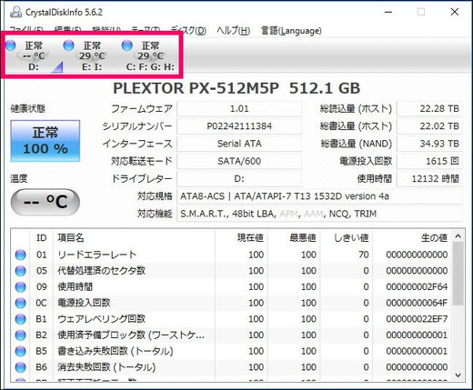Minimize the CrystalDiskInfo window

point(388,12)
